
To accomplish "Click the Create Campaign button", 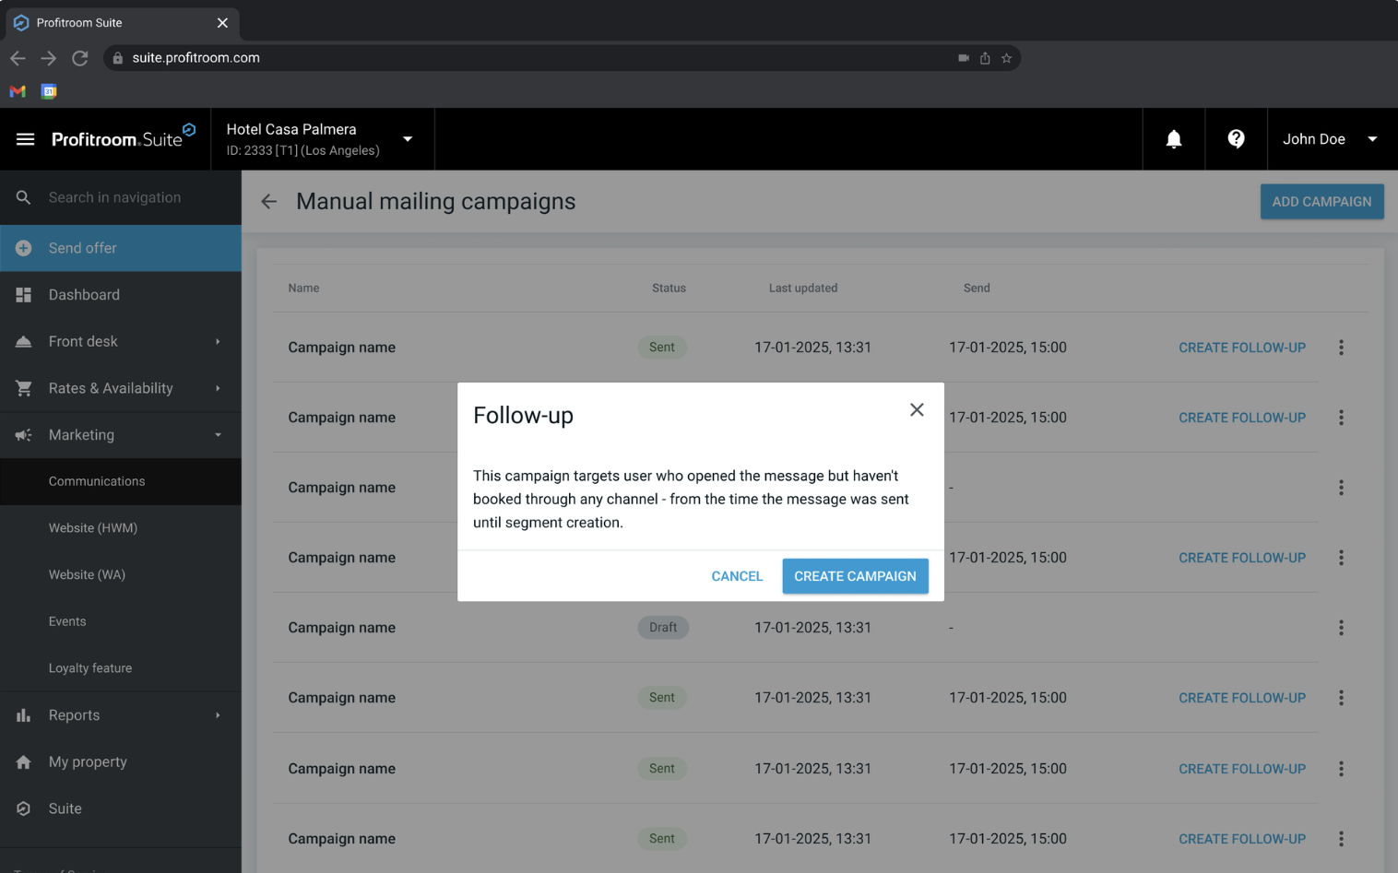I will [855, 576].
